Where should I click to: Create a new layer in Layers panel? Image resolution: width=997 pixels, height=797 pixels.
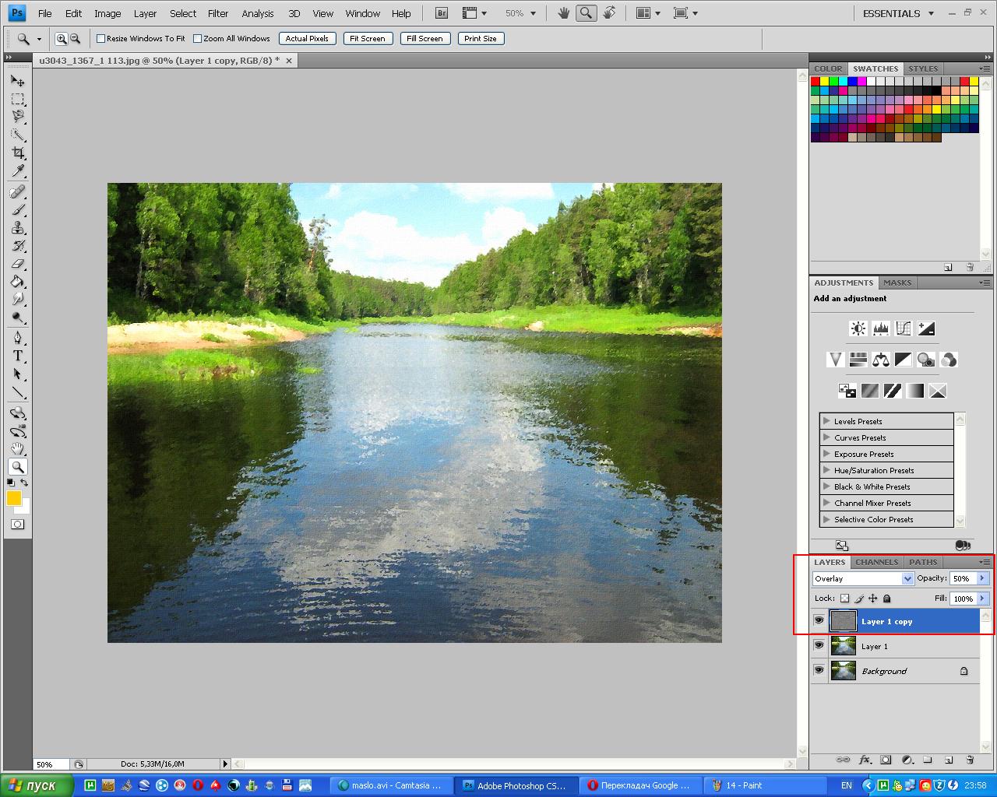[x=949, y=760]
